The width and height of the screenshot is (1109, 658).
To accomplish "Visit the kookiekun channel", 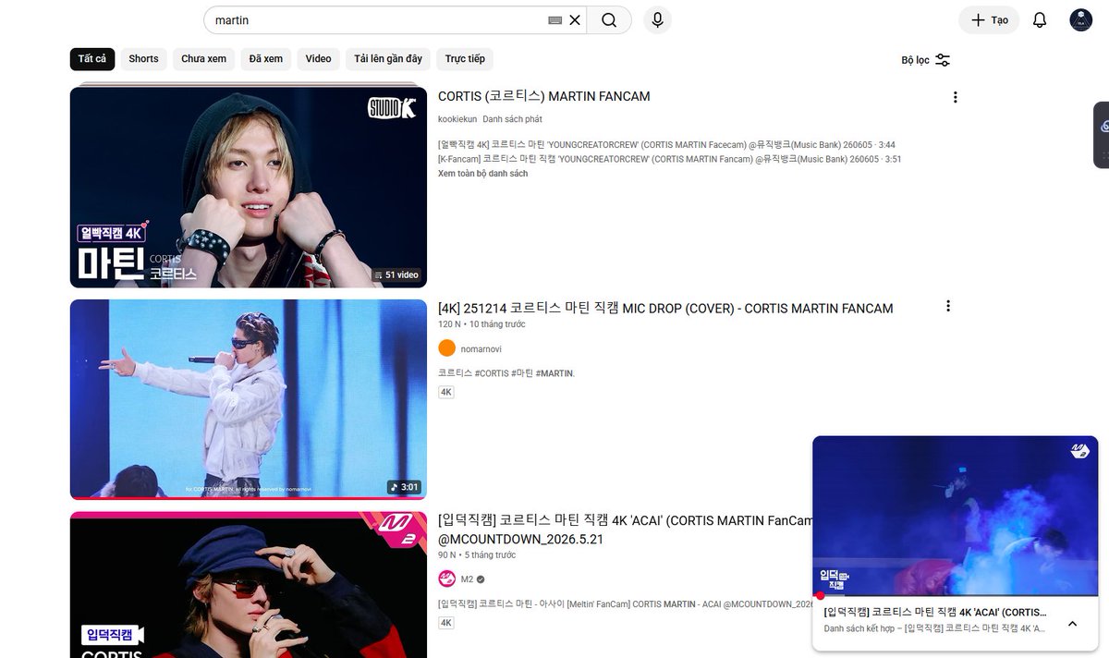I will [x=457, y=119].
